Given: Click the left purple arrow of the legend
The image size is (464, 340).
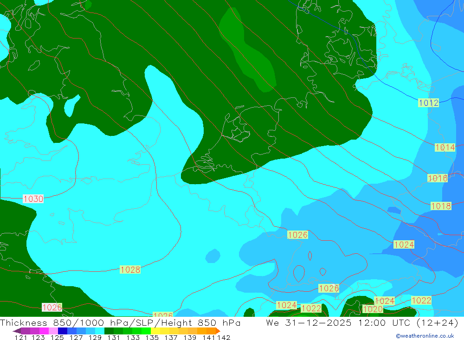Looking at the screenshot, I should 17,331.
